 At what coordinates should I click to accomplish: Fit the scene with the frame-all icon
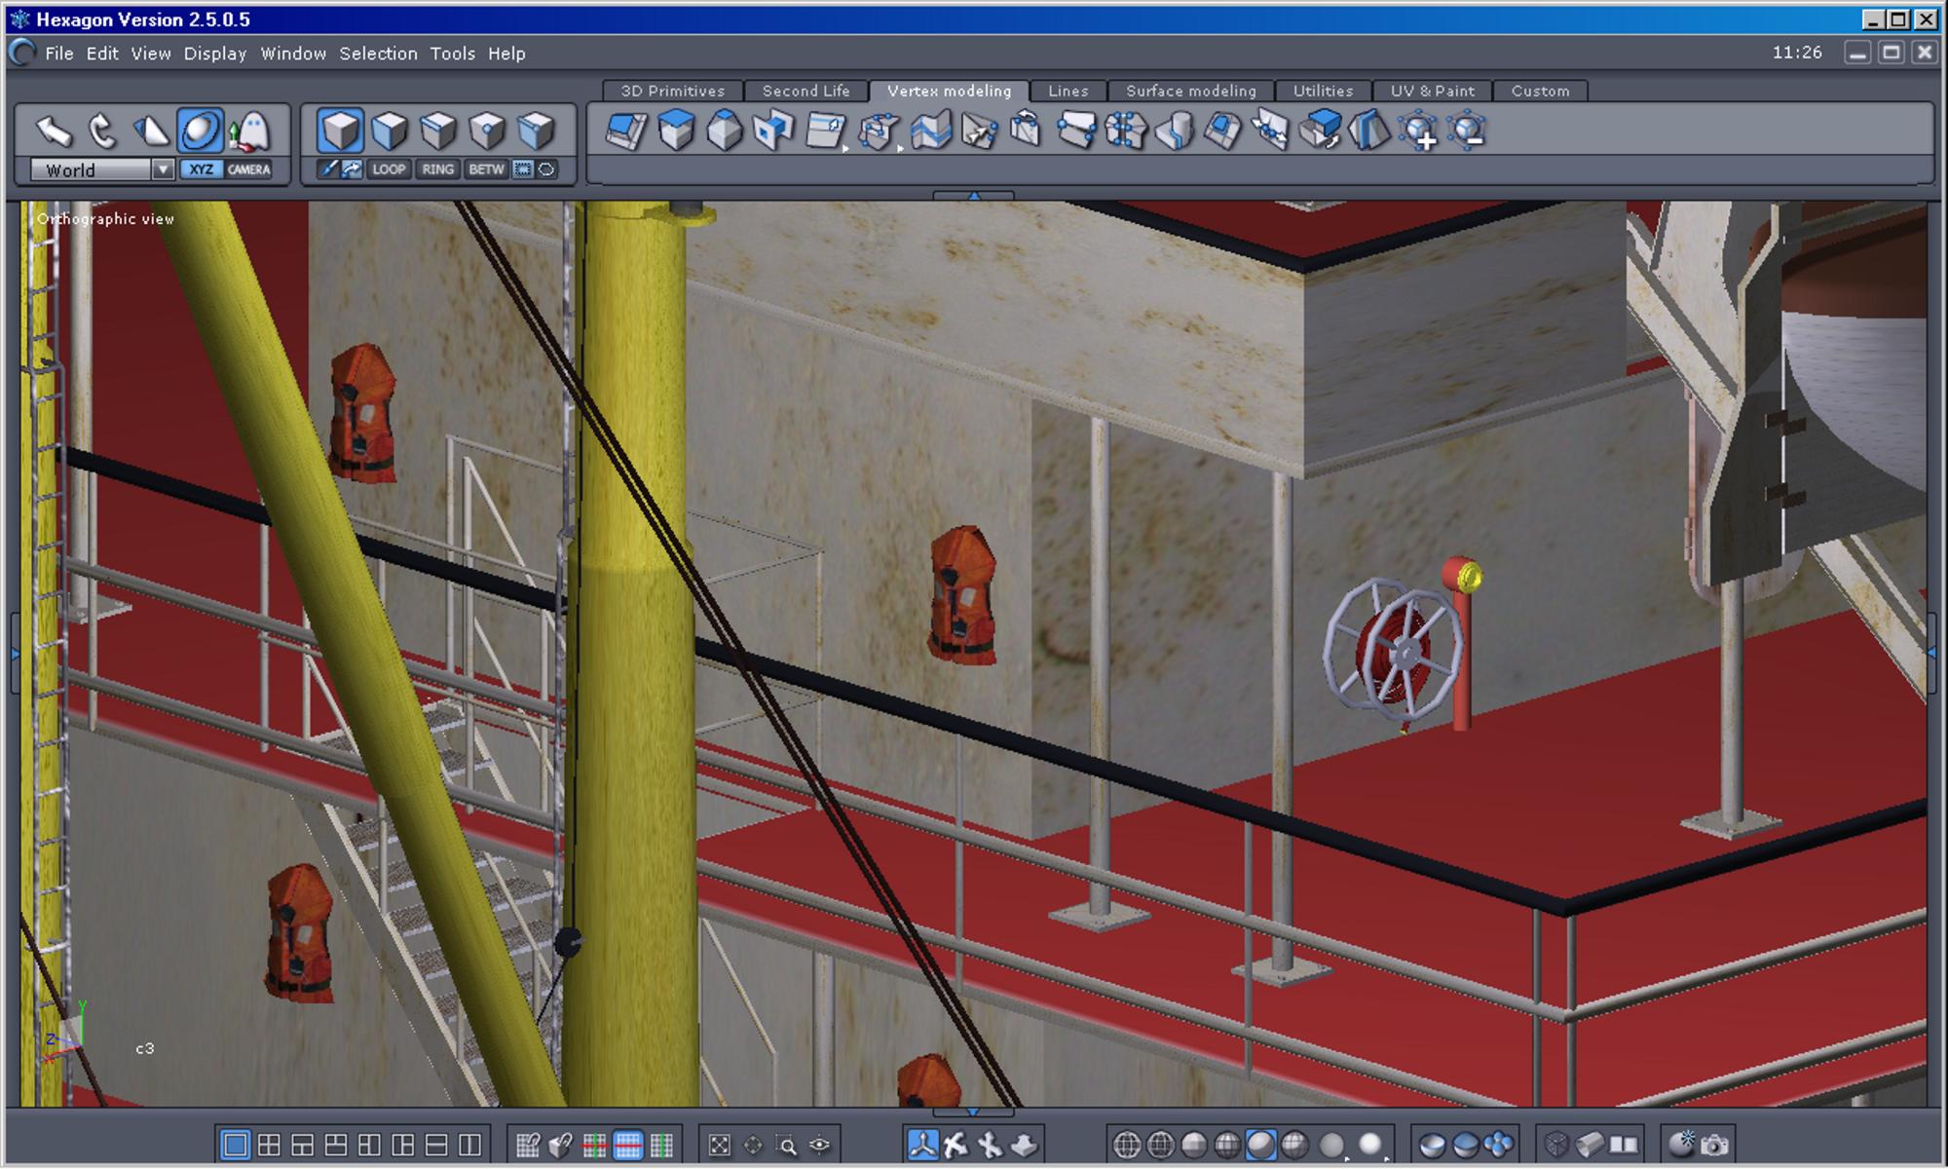coord(719,1145)
